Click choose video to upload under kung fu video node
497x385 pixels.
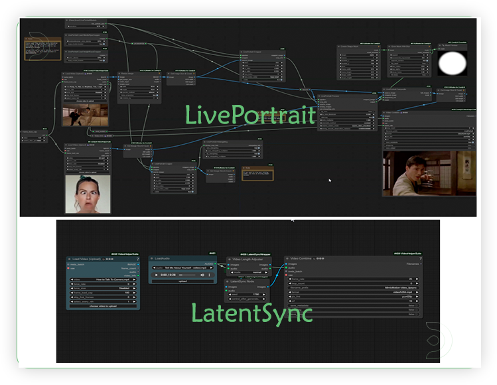click(85, 101)
